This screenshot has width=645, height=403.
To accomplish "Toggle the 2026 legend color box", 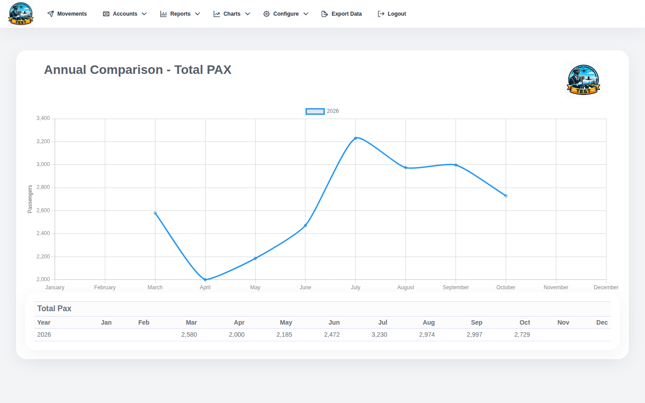I will (315, 111).
